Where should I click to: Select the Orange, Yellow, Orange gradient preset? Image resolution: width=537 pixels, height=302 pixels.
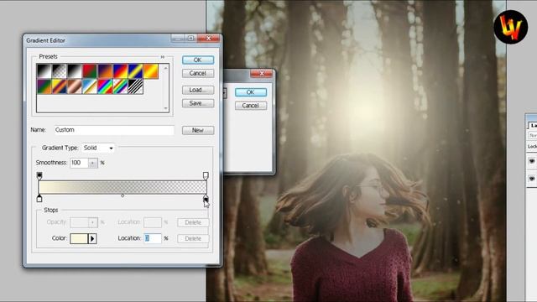click(151, 71)
